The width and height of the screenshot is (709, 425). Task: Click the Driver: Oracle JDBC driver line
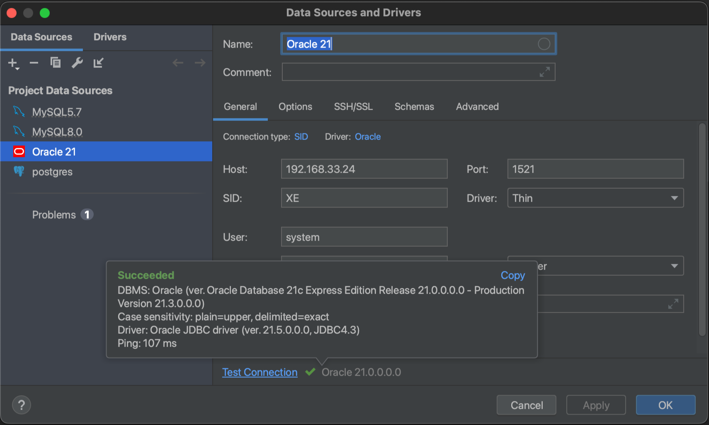coord(238,330)
